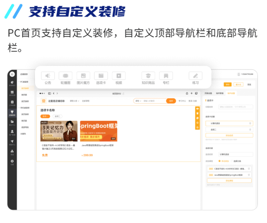This screenshot has width=267, height=223.
Task: Insert the 视频 video component
Action: click(119, 76)
